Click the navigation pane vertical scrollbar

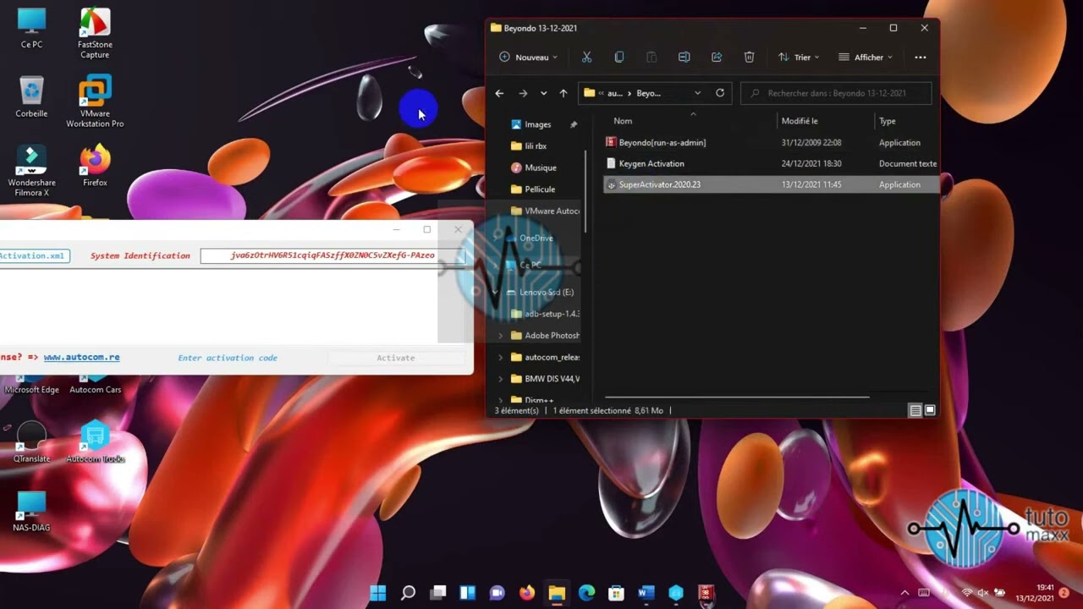(585, 193)
